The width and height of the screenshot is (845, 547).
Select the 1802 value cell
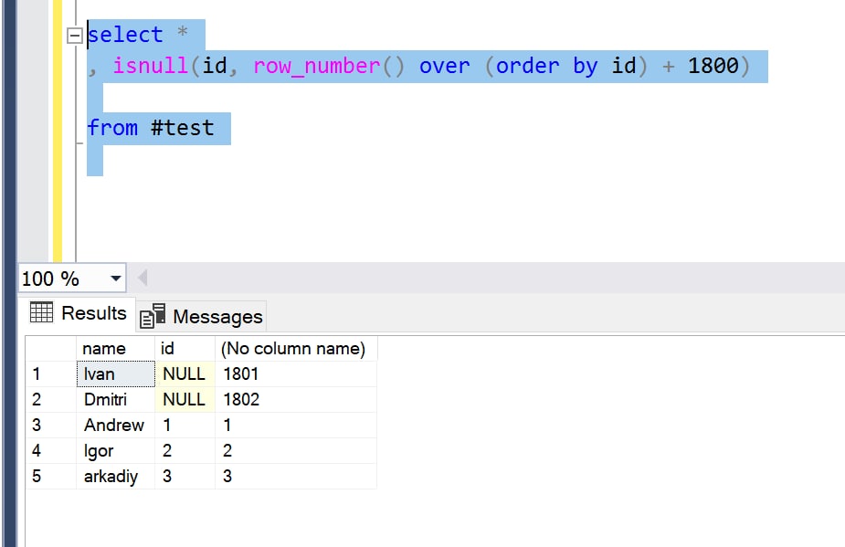tap(296, 399)
